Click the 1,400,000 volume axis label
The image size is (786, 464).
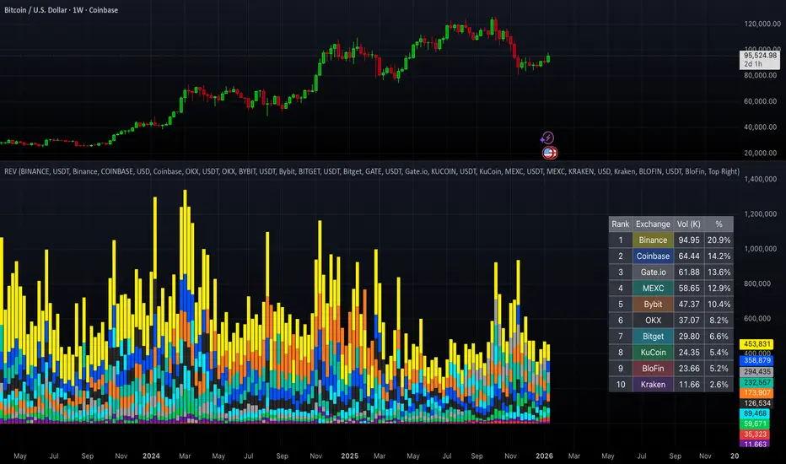point(757,180)
